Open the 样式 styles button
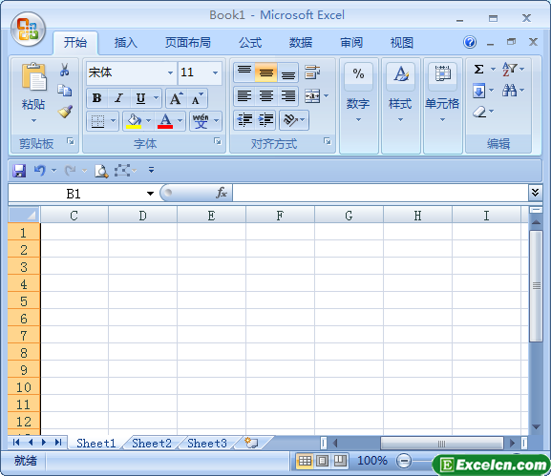The width and height of the screenshot is (551, 476). pyautogui.click(x=400, y=93)
